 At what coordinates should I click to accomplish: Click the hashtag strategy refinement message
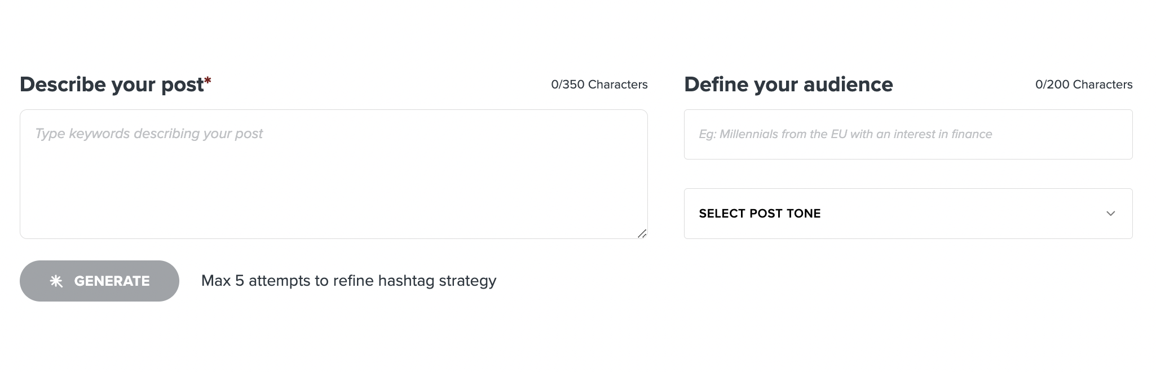pyautogui.click(x=348, y=280)
